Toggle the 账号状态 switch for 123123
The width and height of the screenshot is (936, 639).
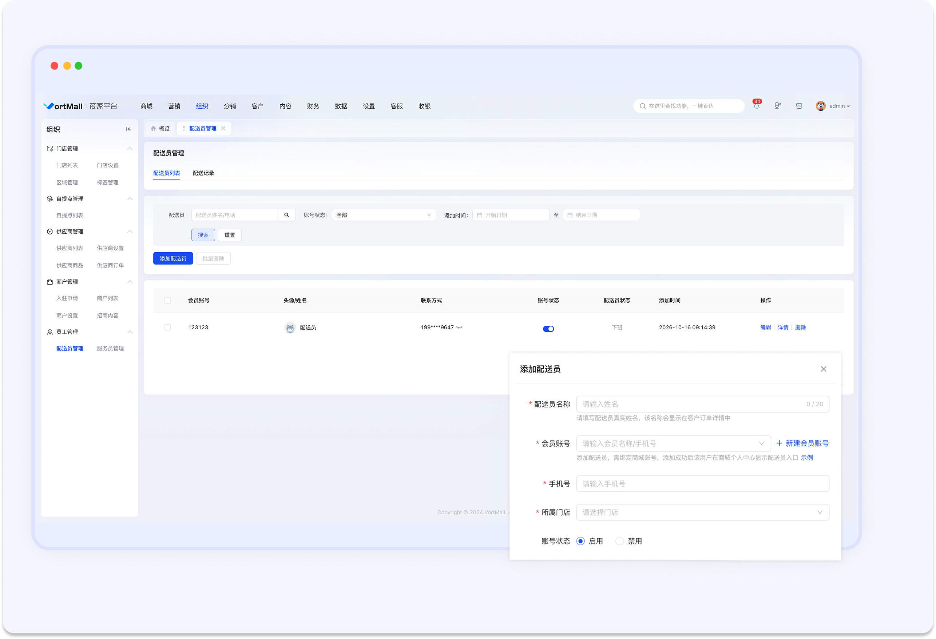point(548,329)
